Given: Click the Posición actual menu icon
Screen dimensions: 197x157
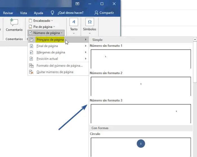Looking at the screenshot, I should pos(32,59).
